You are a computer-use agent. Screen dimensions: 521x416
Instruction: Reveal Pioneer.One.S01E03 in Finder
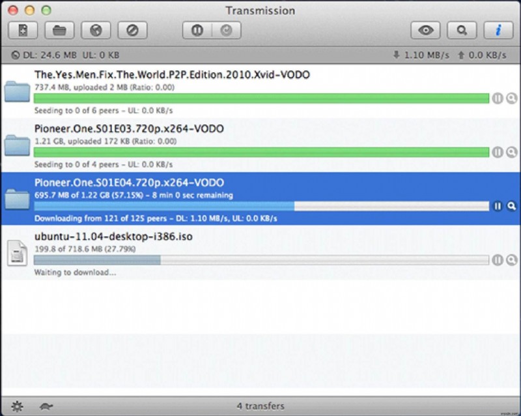click(x=512, y=152)
